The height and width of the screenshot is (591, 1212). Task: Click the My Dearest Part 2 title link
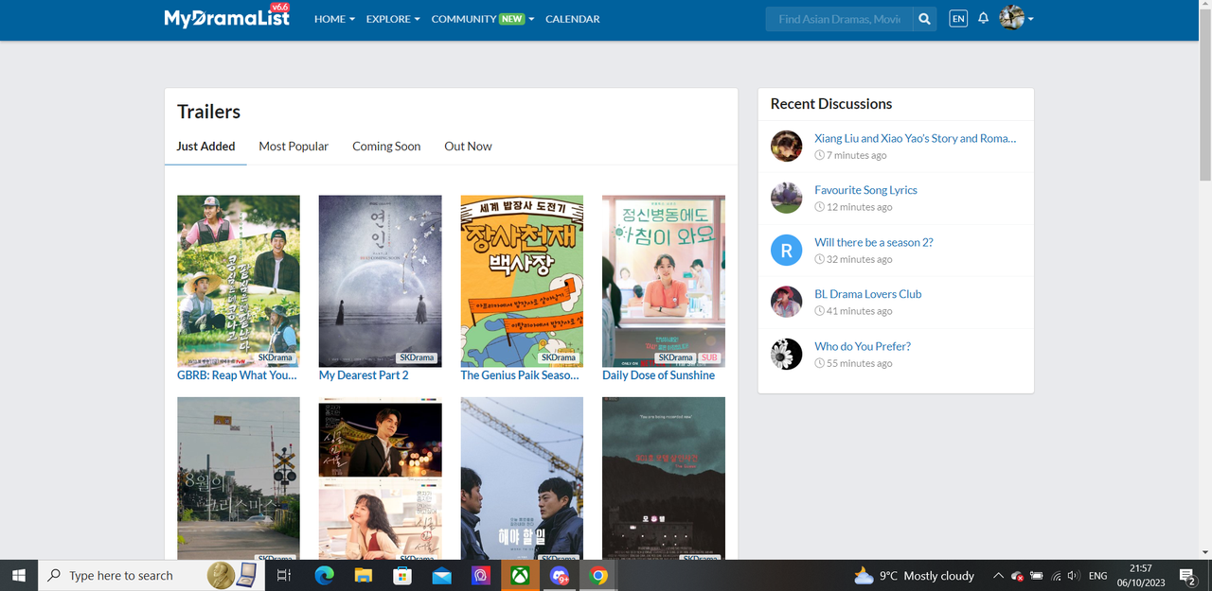tap(364, 375)
